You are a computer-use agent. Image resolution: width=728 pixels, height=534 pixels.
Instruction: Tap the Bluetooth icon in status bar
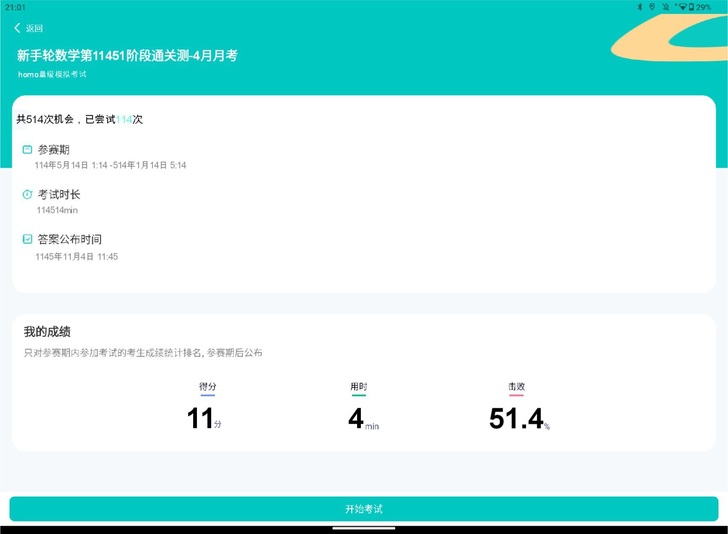(640, 7)
